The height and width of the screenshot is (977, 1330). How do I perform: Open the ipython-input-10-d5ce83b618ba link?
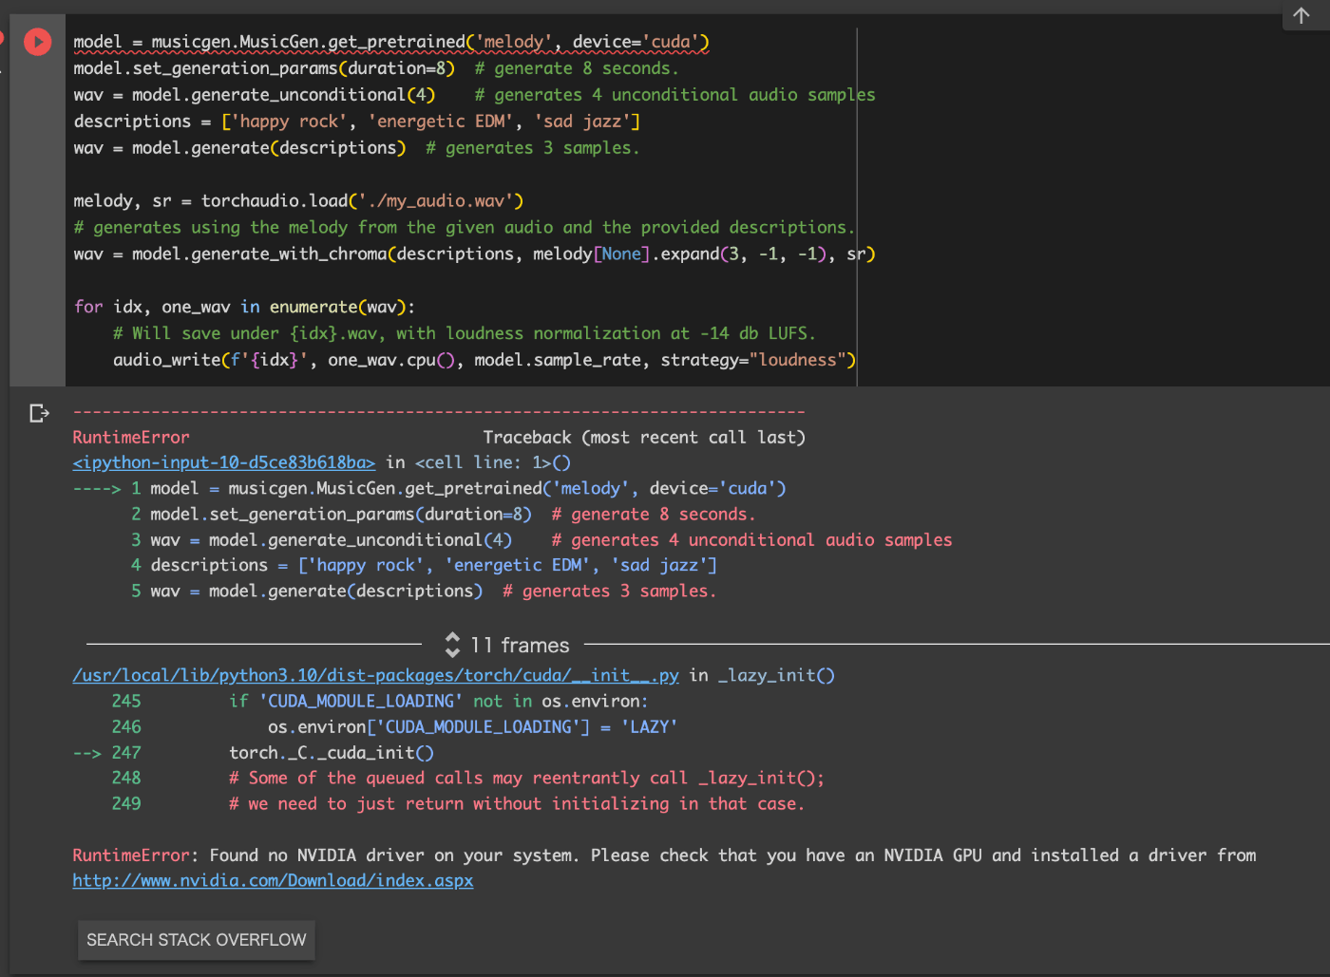click(x=224, y=462)
